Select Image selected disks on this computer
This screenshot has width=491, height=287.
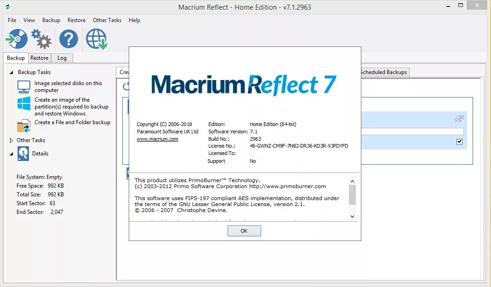coord(68,86)
